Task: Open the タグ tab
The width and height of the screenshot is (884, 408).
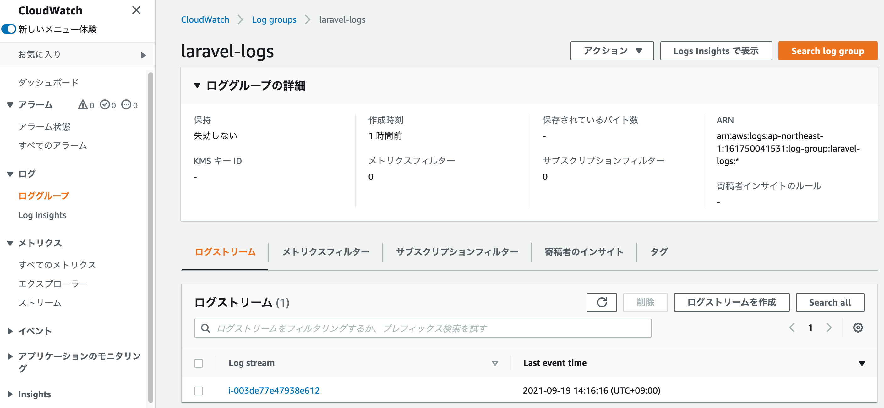Action: click(658, 252)
